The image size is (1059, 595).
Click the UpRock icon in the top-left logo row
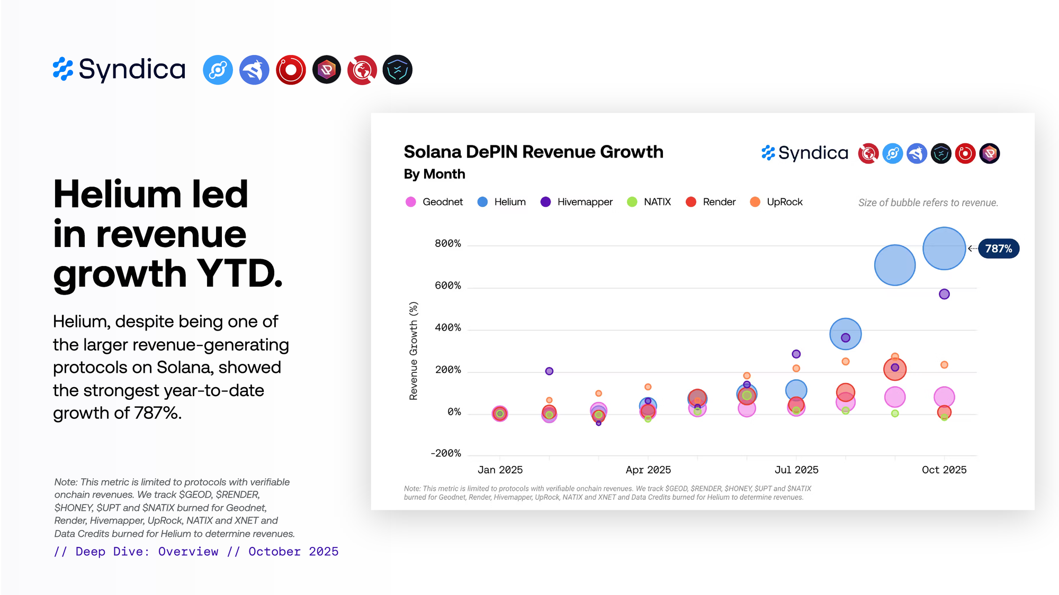(x=327, y=70)
